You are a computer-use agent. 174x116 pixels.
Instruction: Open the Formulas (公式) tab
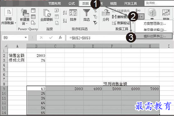click(x=71, y=3)
